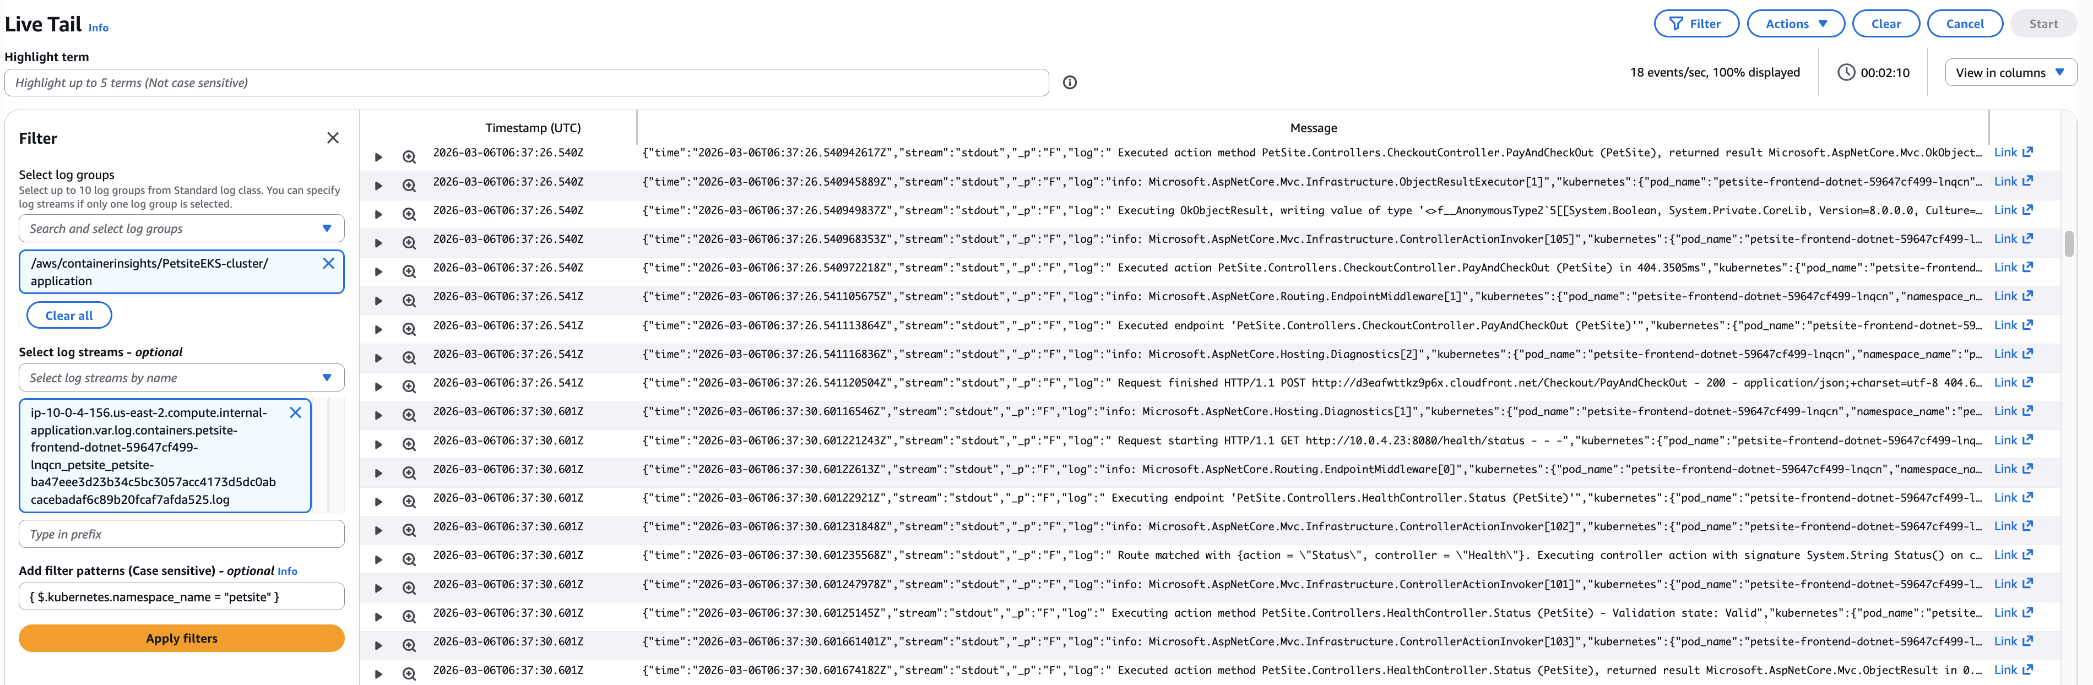
Task: Click the Timestamp (UTC) column header
Action: 532,128
